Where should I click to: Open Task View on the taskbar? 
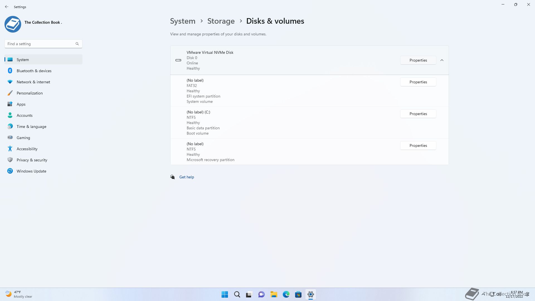[249, 294]
